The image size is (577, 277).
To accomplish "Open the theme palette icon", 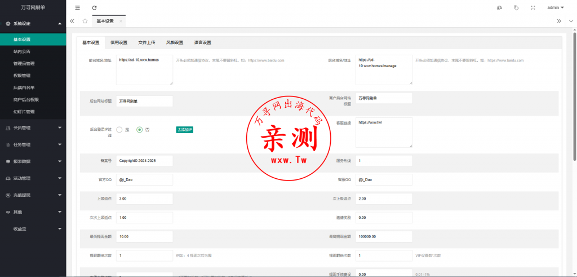I will (499, 7).
